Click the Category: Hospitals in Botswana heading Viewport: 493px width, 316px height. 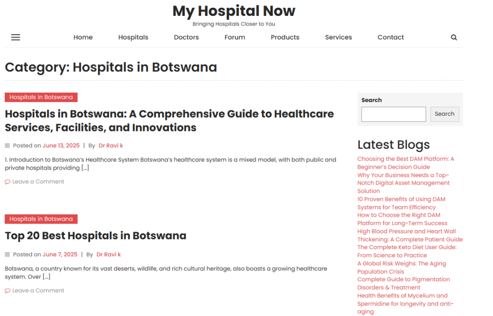click(x=111, y=67)
